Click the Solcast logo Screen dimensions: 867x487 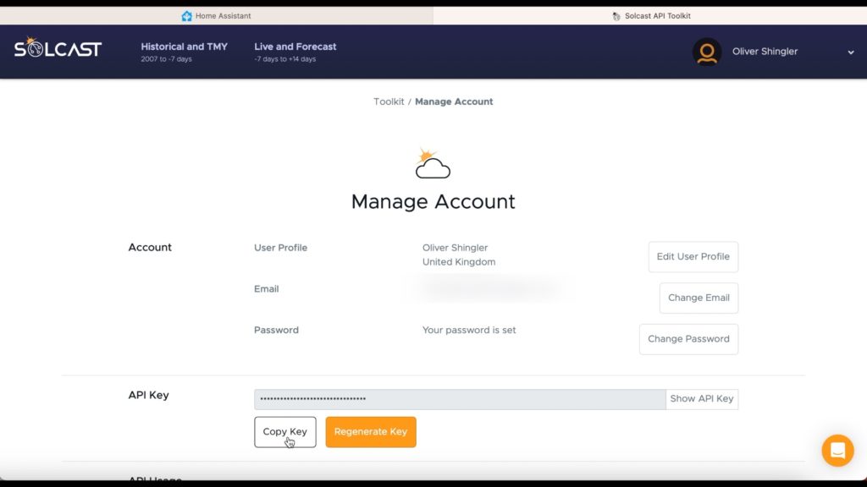click(x=58, y=48)
